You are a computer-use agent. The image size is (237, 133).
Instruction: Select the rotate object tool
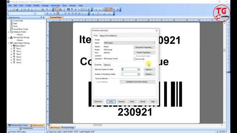click(x=61, y=10)
